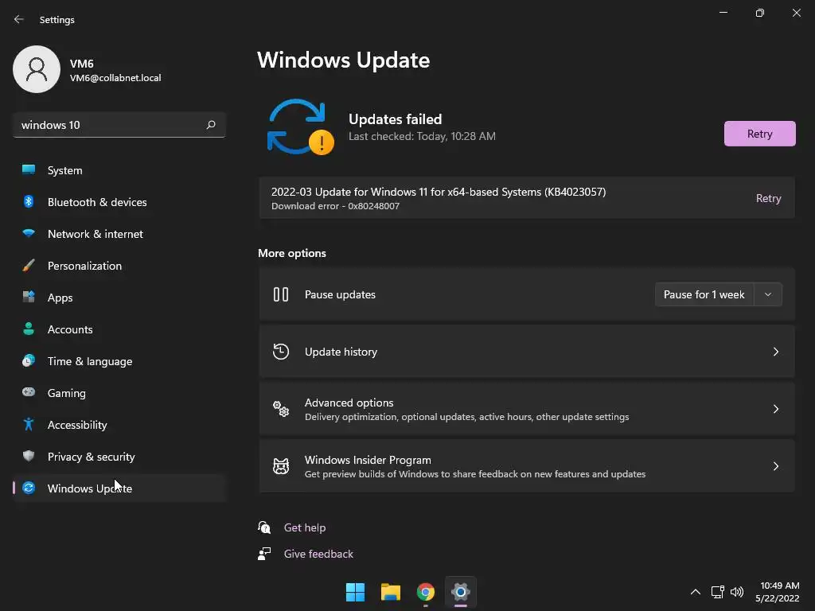Click the back arrow in Settings

tap(19, 19)
